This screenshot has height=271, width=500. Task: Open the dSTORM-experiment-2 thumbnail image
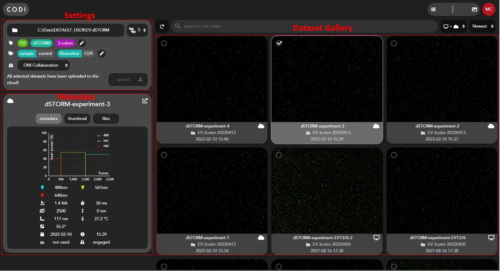[x=442, y=79]
